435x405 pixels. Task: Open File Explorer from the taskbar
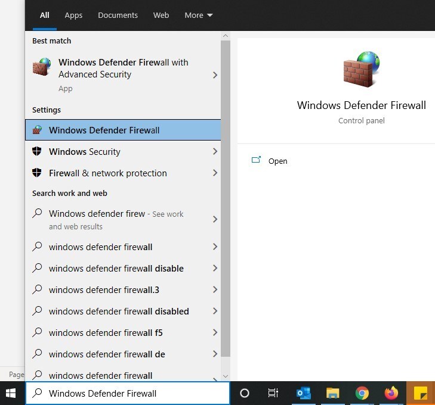[x=332, y=393]
